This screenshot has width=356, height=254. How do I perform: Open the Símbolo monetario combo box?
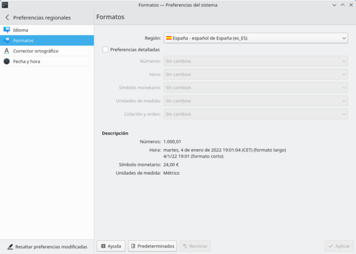coord(256,87)
